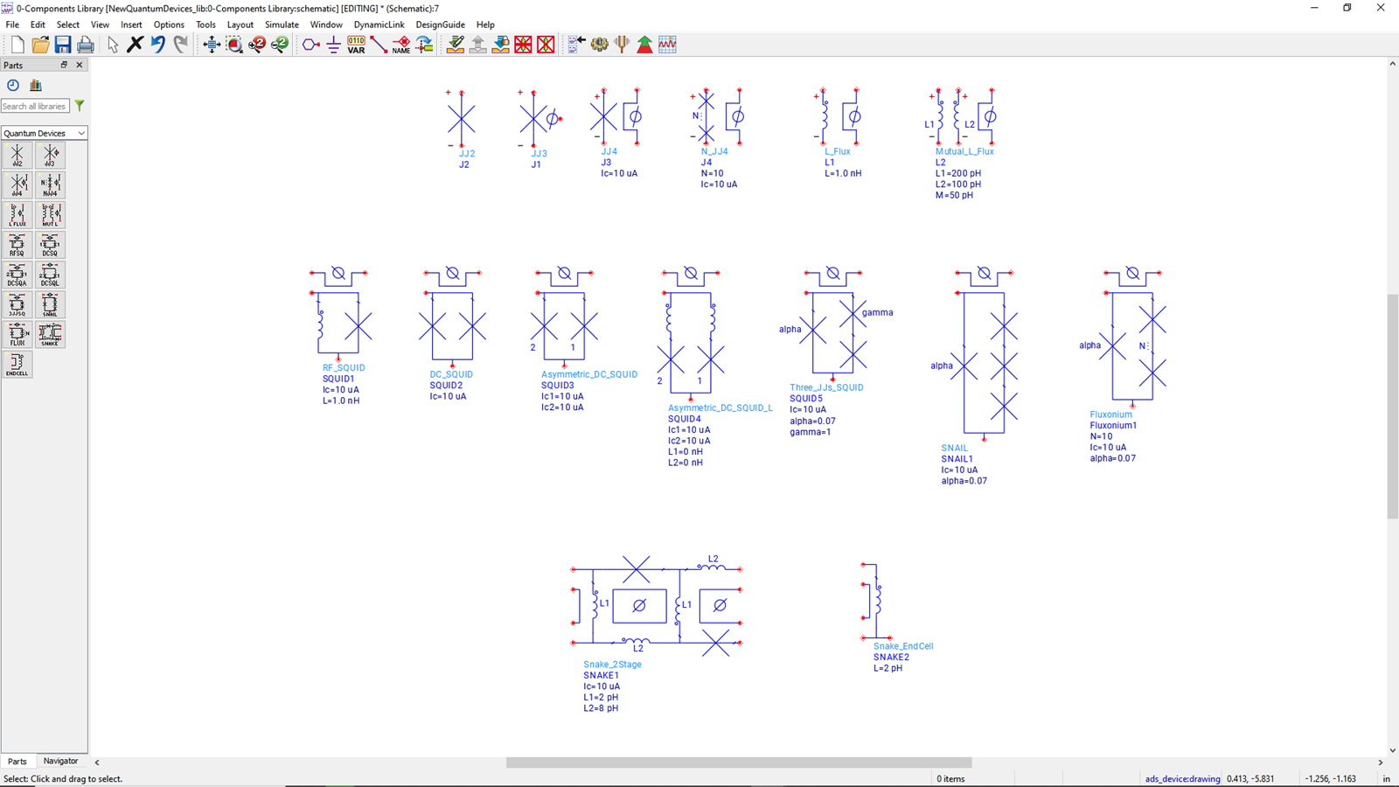1399x787 pixels.
Task: Click the tune parameters toolbar icon
Action: click(622, 44)
